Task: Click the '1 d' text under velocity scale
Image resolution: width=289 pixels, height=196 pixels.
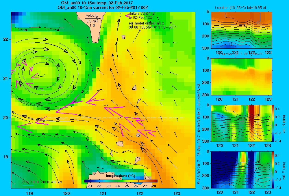Action: tap(92, 25)
